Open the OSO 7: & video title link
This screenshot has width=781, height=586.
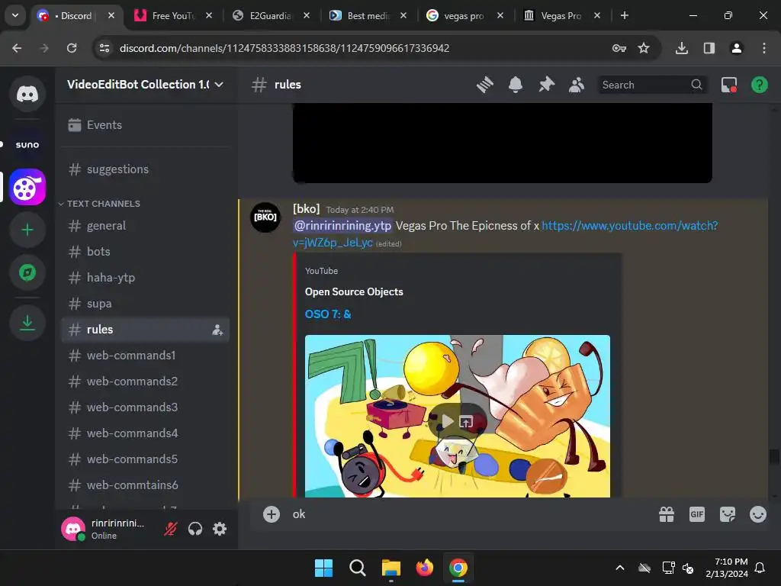click(x=328, y=314)
